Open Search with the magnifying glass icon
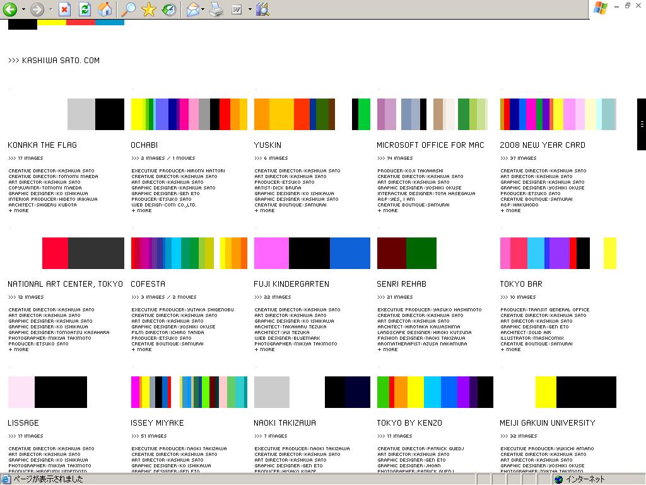 click(129, 9)
